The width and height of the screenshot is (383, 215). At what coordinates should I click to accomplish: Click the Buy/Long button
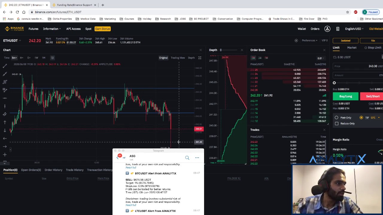pyautogui.click(x=346, y=96)
